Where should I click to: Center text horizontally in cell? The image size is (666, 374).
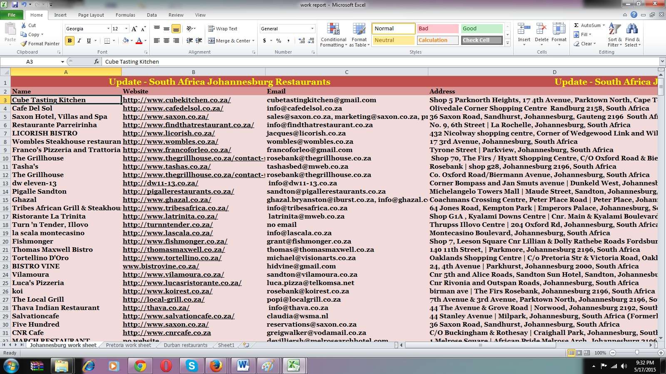pyautogui.click(x=166, y=41)
